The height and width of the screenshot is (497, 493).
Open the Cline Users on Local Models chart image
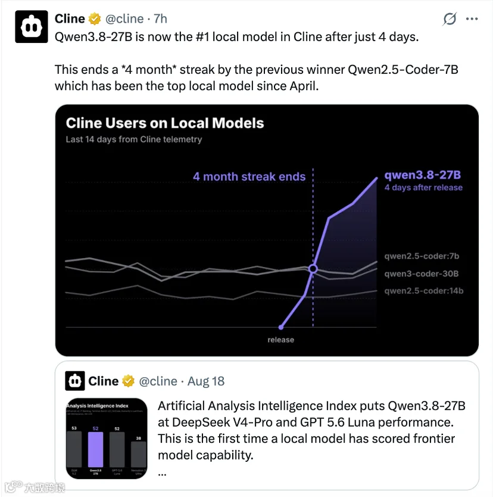[267, 230]
